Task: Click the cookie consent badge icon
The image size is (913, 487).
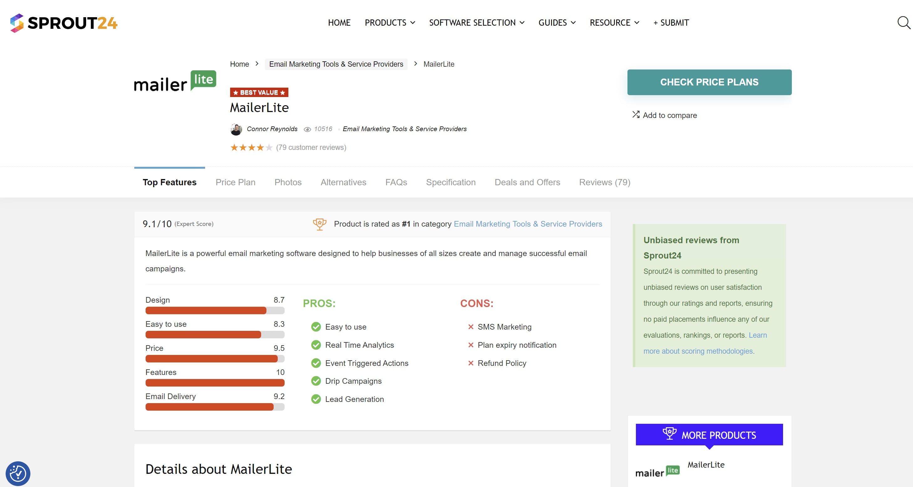Action: (18, 473)
